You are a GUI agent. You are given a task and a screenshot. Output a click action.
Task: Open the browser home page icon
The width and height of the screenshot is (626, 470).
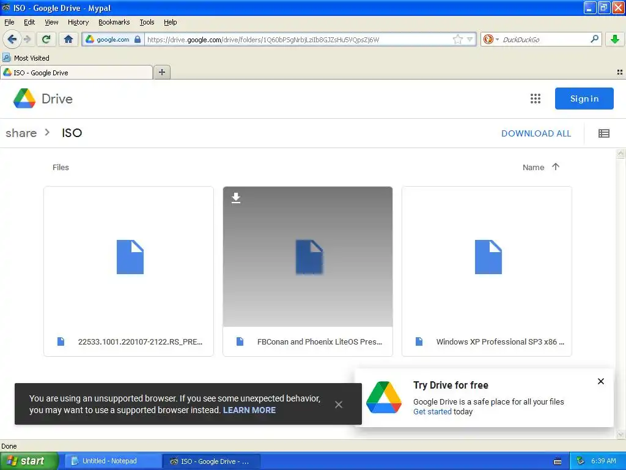(x=68, y=39)
